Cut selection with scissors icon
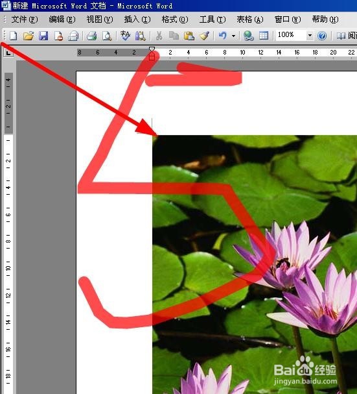Screen dimensions: 357x394 (x=159, y=36)
